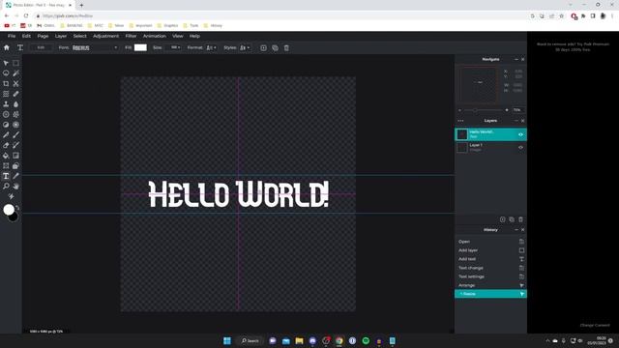Select the Hello World layer row

[490, 134]
